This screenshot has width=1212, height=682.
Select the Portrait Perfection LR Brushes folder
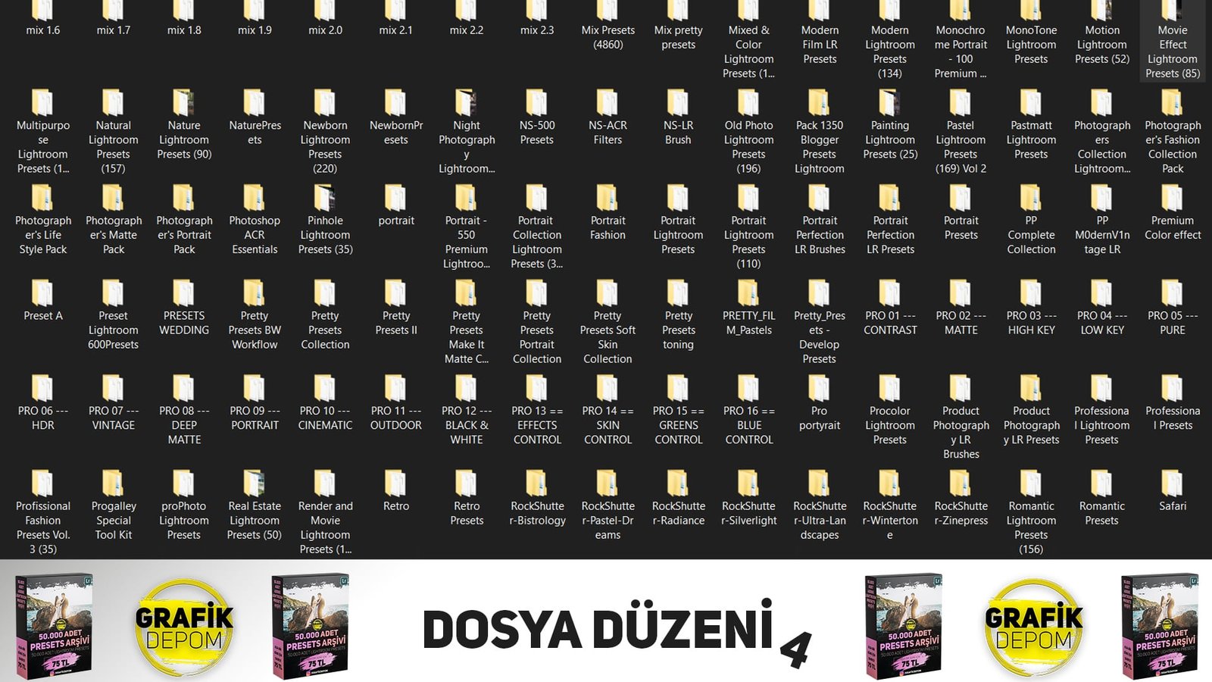pos(820,220)
